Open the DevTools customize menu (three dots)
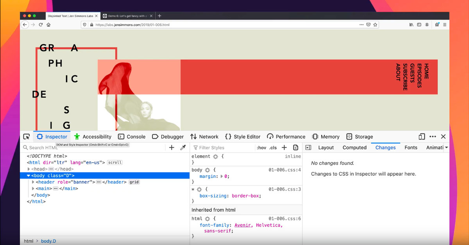Screen dimensions: 469x245 coord(433,136)
